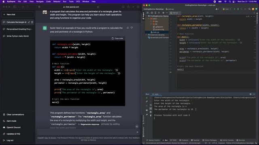Click the Run window settings gear icon
The image size is (259, 145).
[251, 94]
